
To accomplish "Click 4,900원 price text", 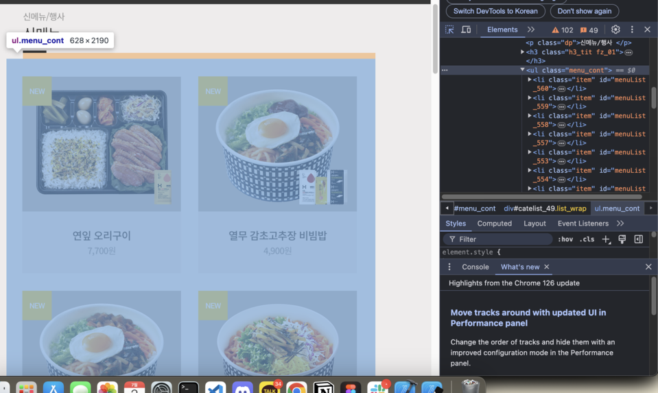I will point(277,251).
